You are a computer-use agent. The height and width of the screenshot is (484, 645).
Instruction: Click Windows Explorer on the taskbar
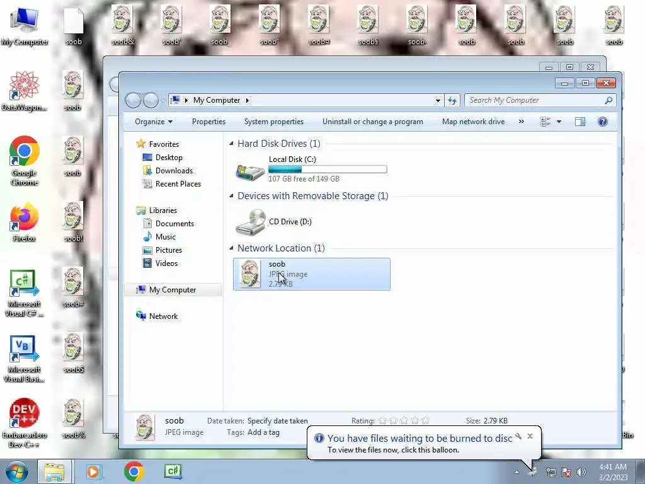(x=55, y=471)
